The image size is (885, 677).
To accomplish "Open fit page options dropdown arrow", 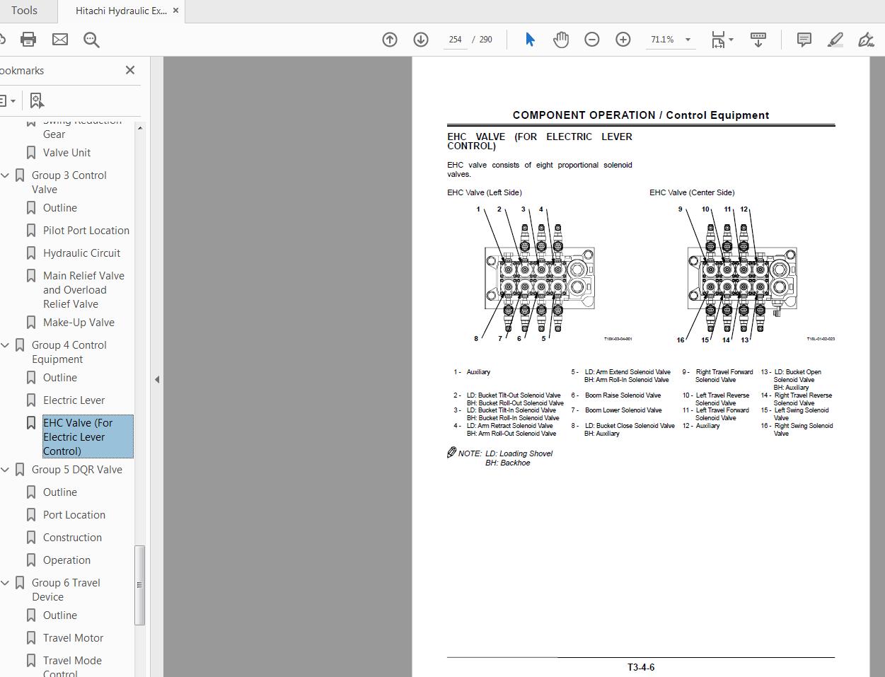I will [x=731, y=40].
